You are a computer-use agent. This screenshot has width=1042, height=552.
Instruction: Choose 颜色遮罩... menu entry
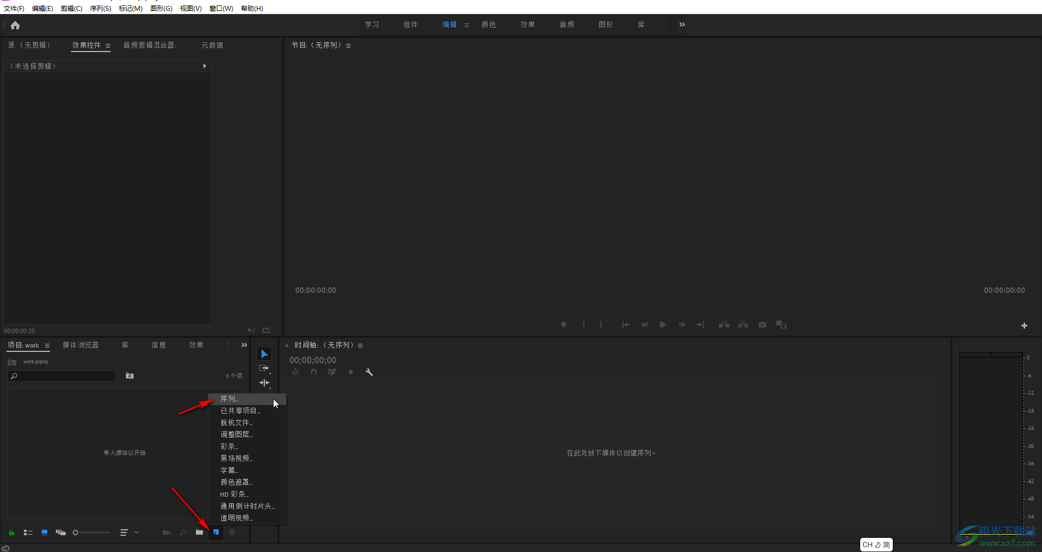pos(247,482)
